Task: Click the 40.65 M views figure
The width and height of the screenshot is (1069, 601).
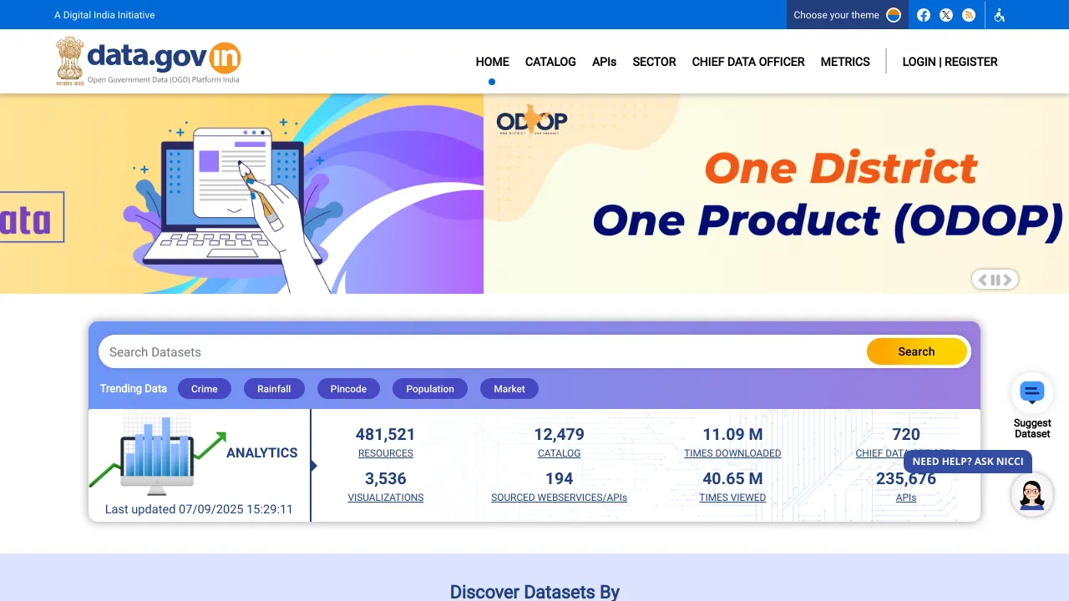Action: tap(732, 478)
